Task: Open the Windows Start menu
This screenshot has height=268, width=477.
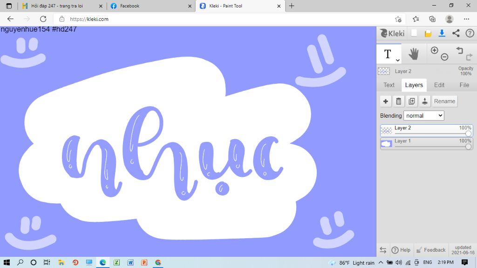Action: (7, 262)
